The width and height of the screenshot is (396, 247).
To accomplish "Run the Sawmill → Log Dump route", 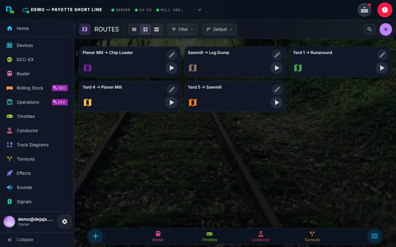I will click(x=277, y=68).
